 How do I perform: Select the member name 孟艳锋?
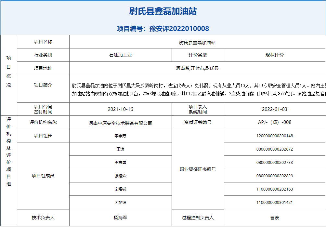coord(120,203)
